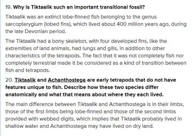Click the question number "19."
The height and width of the screenshot is (136, 192).
8,7
